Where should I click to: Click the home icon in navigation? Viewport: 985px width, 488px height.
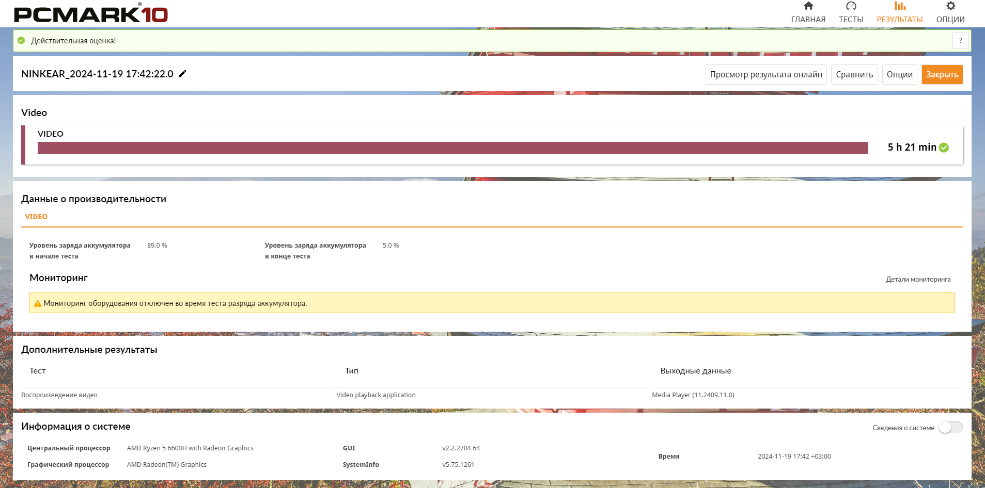click(808, 6)
